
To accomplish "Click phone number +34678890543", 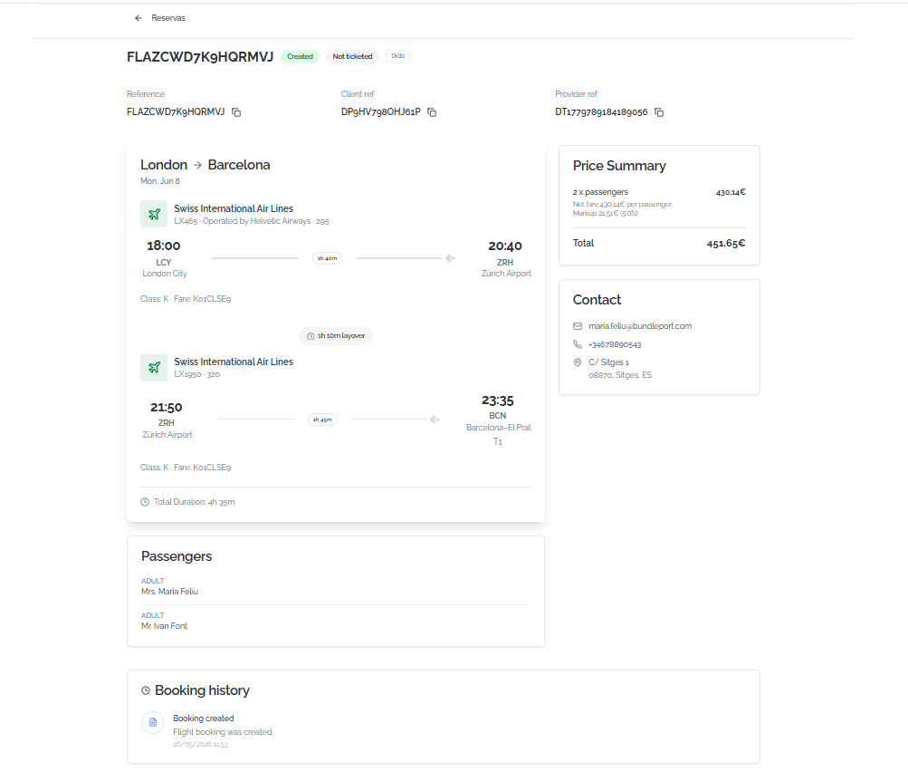I will (x=615, y=345).
